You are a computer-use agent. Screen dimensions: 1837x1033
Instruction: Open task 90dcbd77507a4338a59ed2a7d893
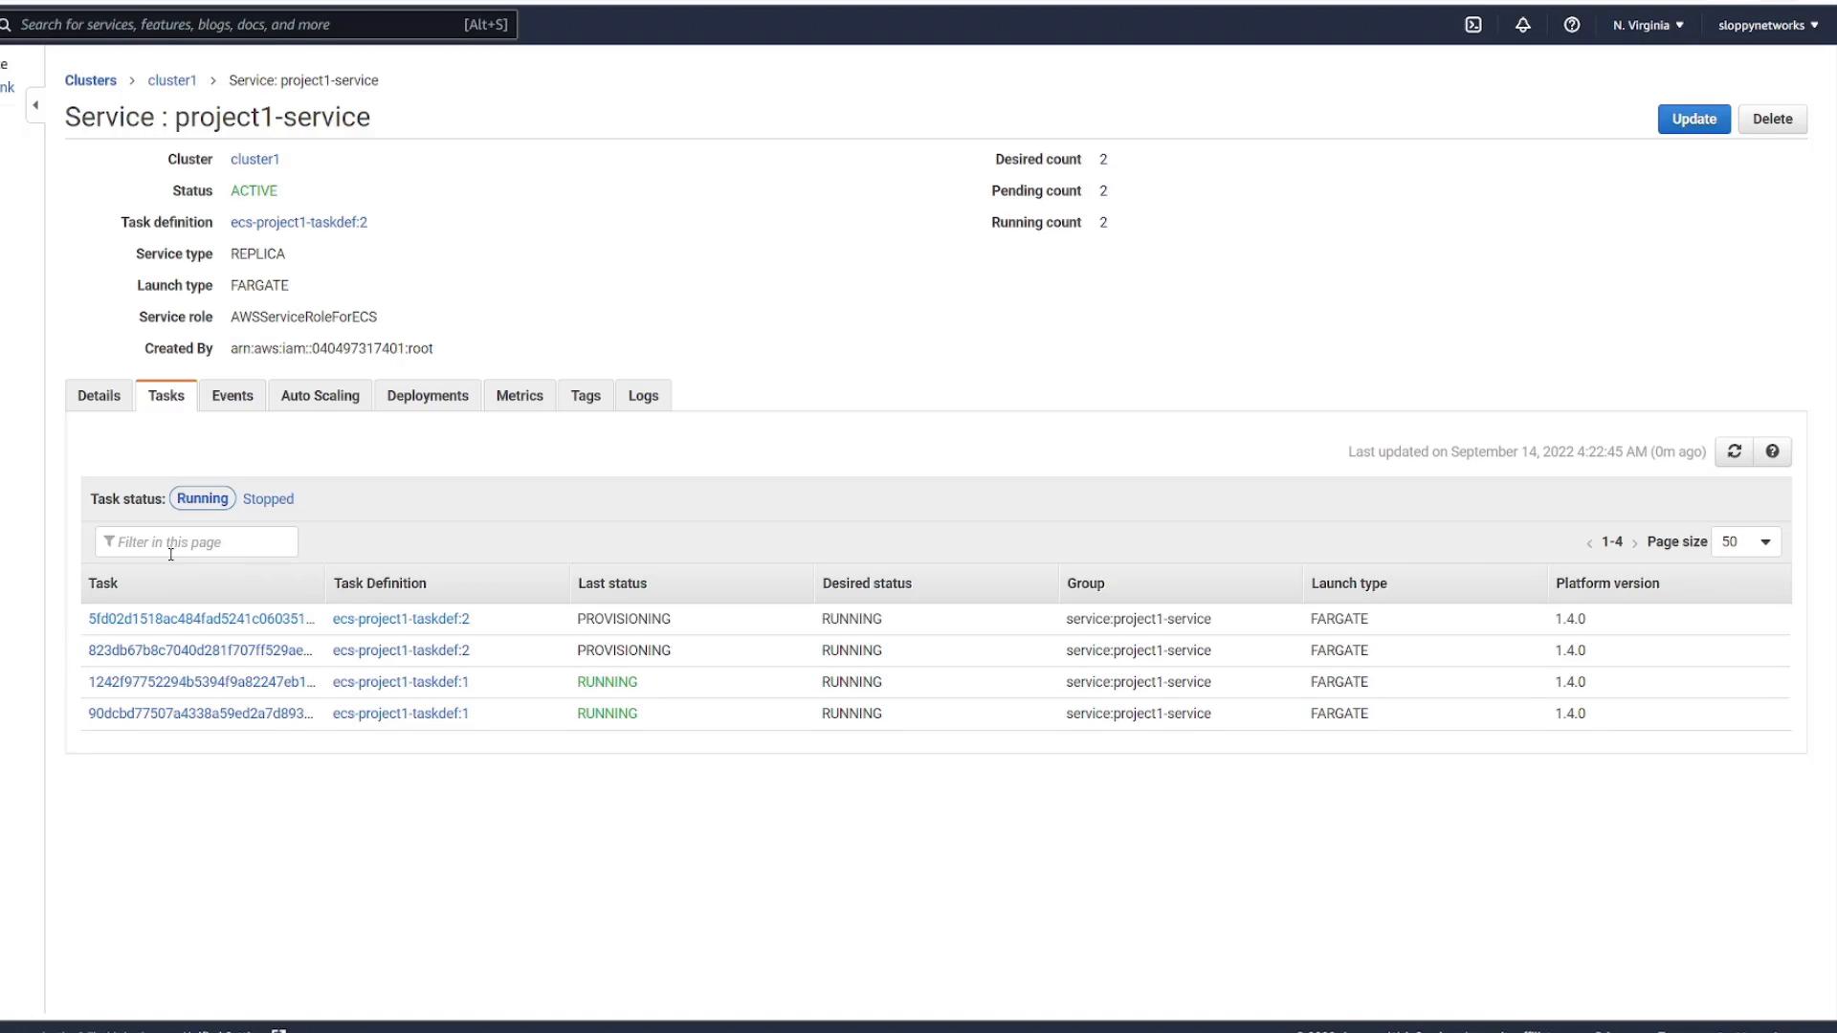pyautogui.click(x=200, y=714)
